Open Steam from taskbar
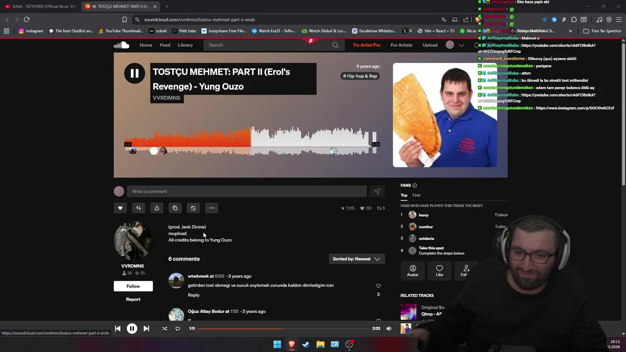626x352 pixels. coord(306,344)
